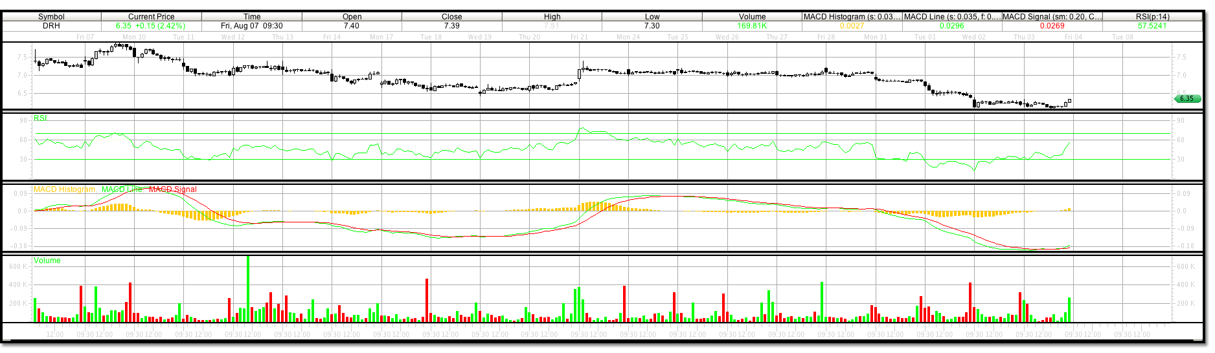Click the orange MACD Histogram legend label
The image size is (1215, 353).
[x=65, y=189]
